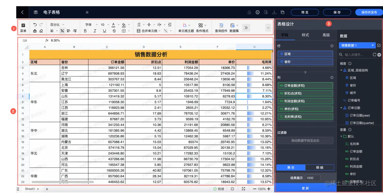Decrease decimal places
Viewport: 383px width, 193px height.
(x=68, y=31)
